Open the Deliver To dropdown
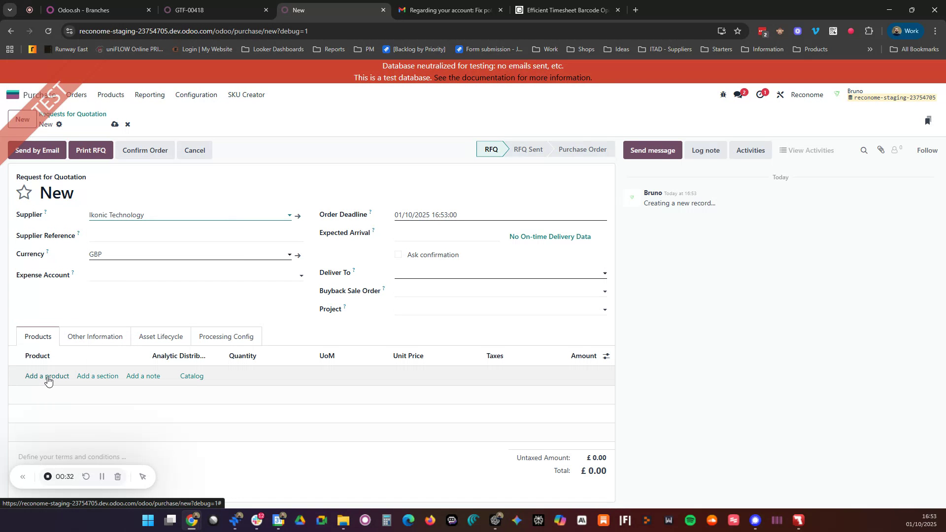Viewport: 946px width, 532px height. coord(605,273)
